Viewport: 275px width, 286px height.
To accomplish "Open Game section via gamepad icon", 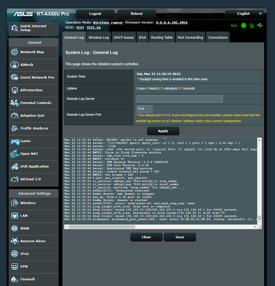I will click(15, 141).
